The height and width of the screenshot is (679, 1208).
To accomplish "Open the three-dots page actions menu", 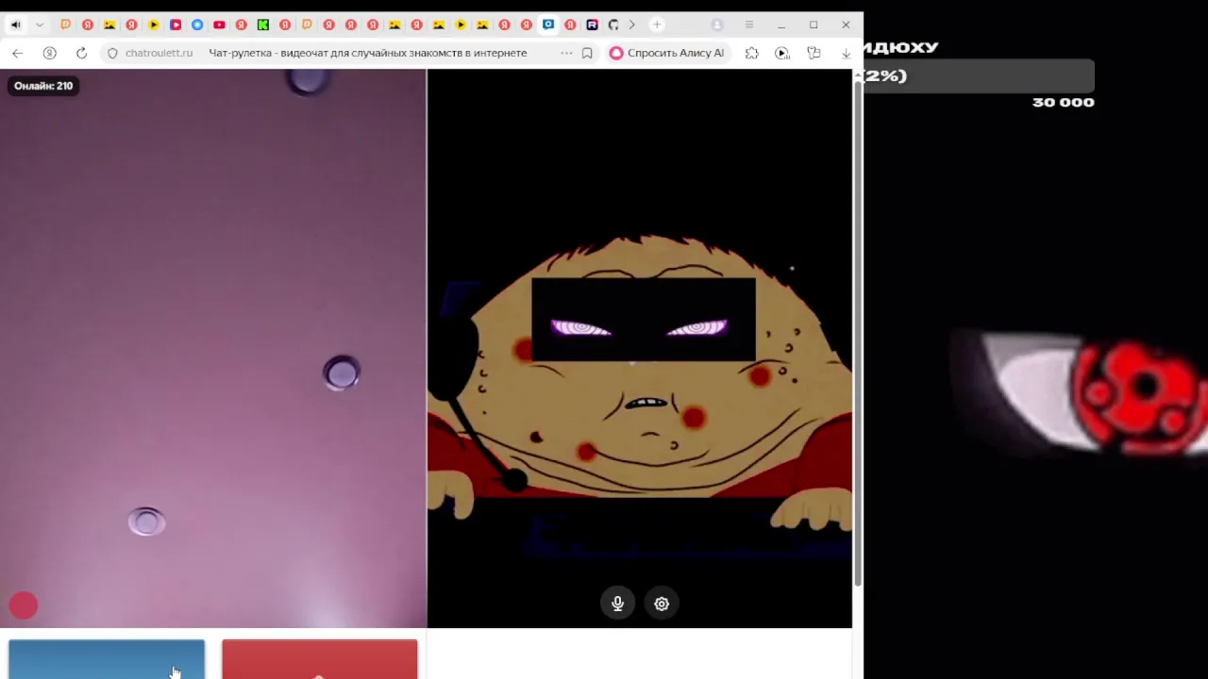I will [x=566, y=53].
